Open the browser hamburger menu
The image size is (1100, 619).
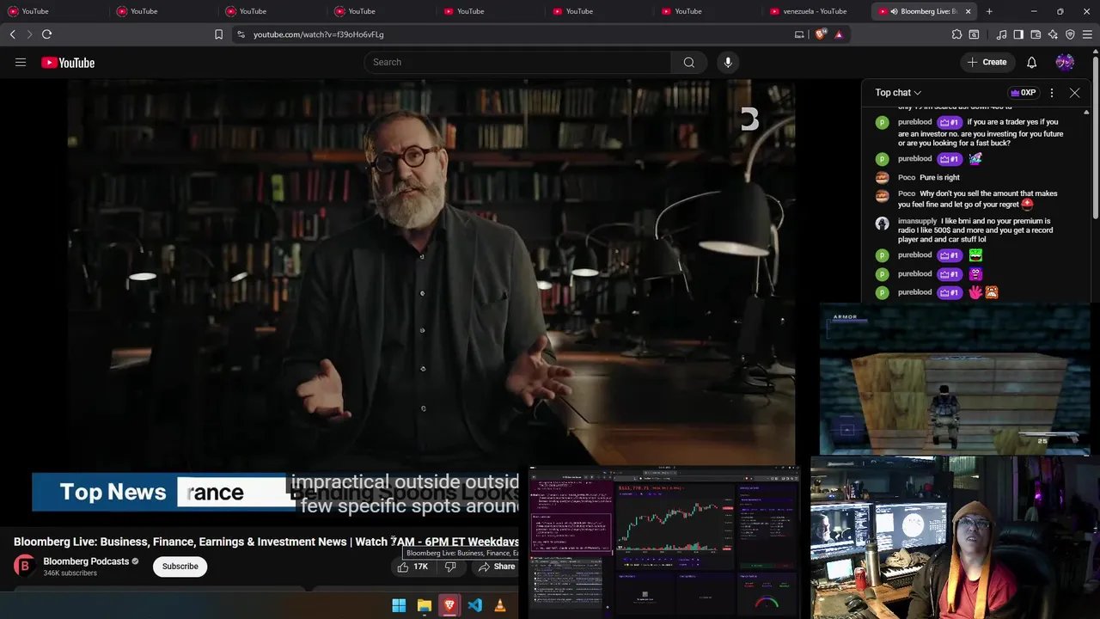pos(1087,34)
